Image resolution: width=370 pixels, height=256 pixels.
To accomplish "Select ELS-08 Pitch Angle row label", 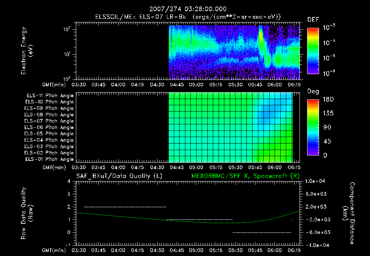I will click(x=49, y=115).
